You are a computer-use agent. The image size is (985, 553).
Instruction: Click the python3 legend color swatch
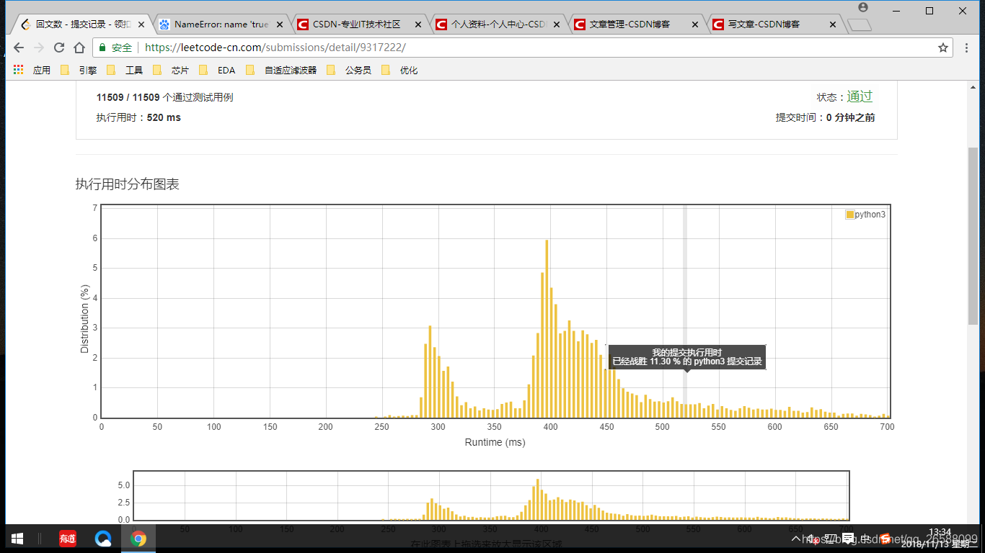tap(849, 215)
